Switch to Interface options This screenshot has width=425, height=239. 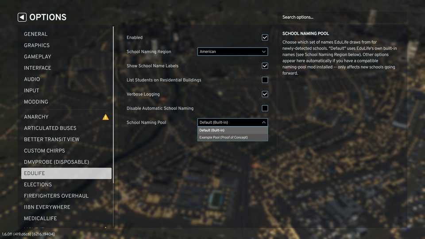click(66, 68)
